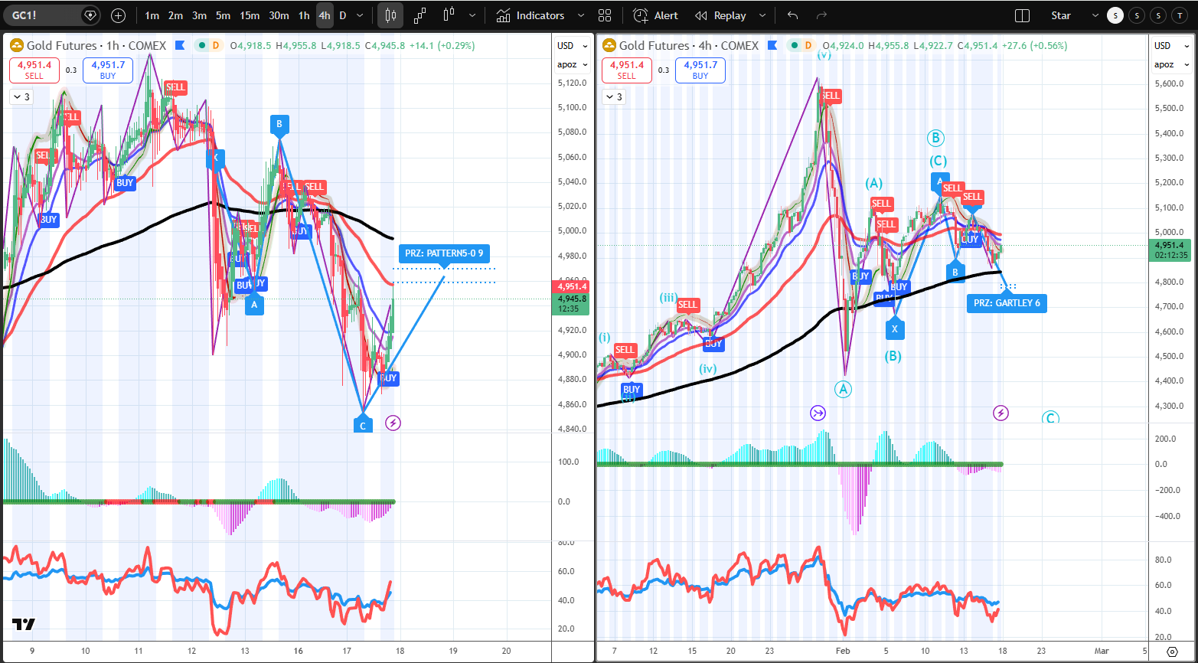Select the candlestick chart style icon
Viewport: 1198px width, 663px height.
click(390, 15)
